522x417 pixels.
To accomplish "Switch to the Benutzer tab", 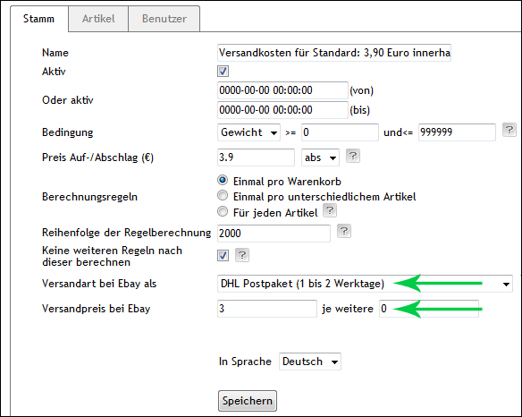I will [164, 19].
